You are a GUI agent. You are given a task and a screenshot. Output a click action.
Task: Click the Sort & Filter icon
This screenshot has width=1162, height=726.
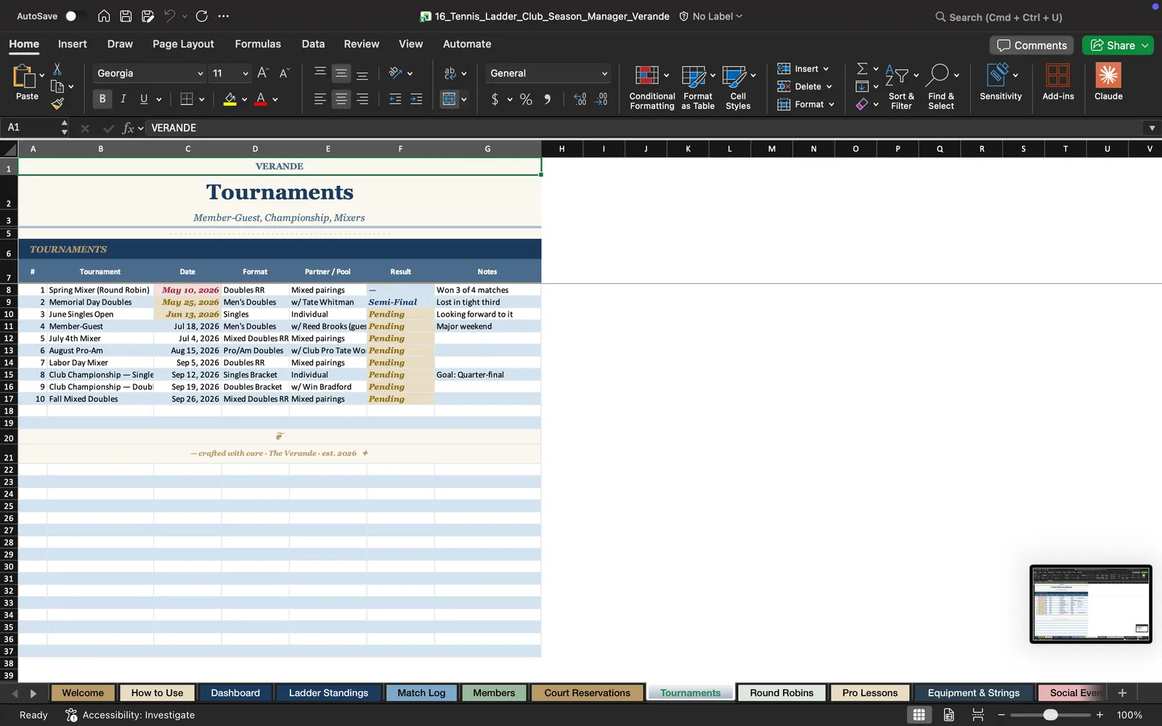pos(897,76)
